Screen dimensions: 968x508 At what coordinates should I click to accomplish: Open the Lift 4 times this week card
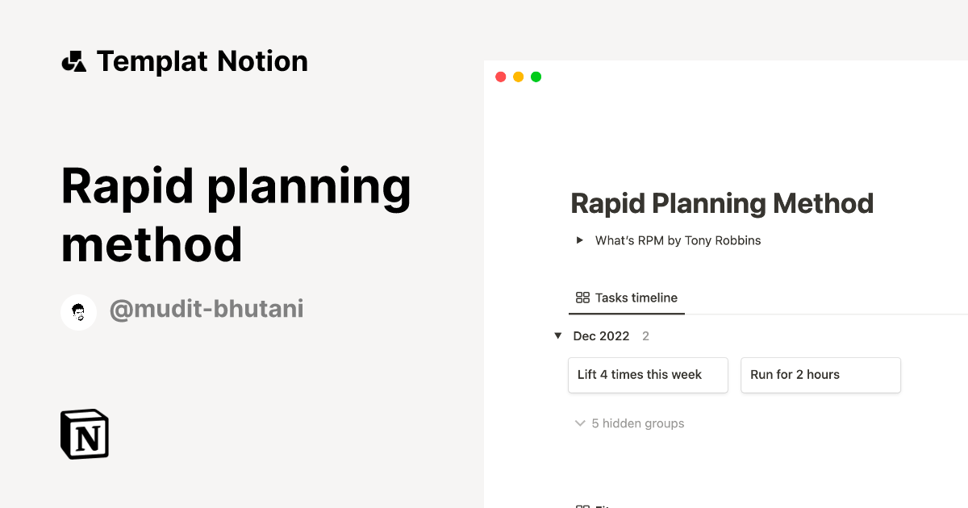pyautogui.click(x=648, y=374)
